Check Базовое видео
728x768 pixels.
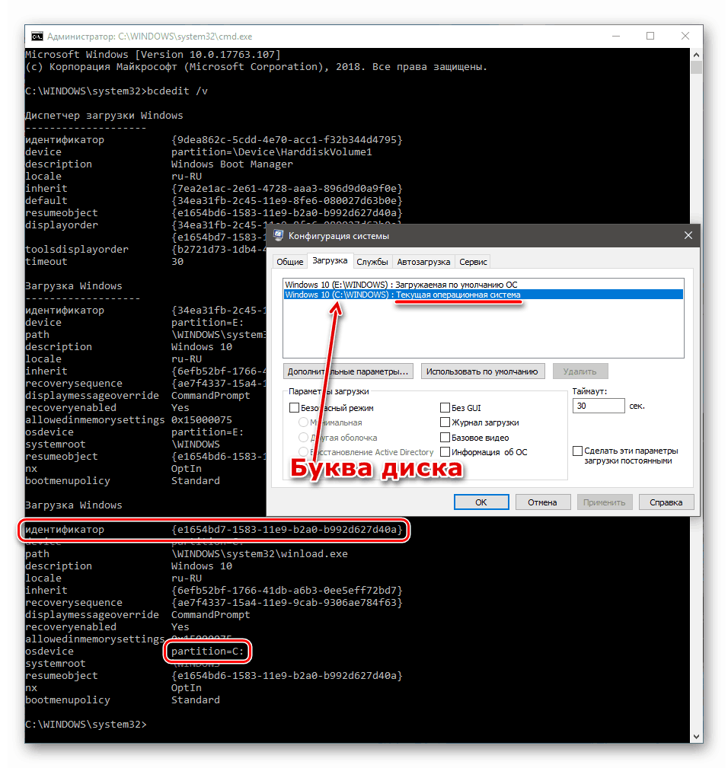click(x=444, y=437)
